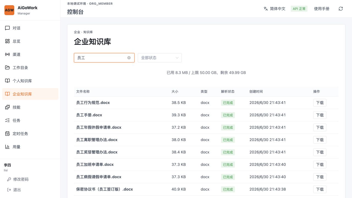Click the API 正常 status badge
352x198 pixels.
point(299,9)
